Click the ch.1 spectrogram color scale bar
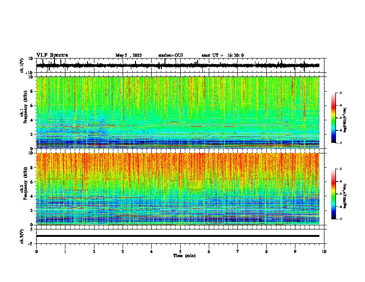 click(333, 118)
